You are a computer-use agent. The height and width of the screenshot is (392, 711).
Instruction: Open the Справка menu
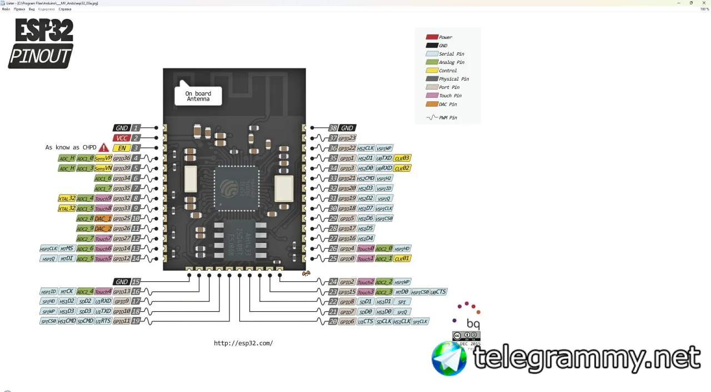[x=65, y=9]
